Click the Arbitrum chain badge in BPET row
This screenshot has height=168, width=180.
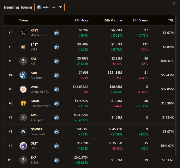57,47
